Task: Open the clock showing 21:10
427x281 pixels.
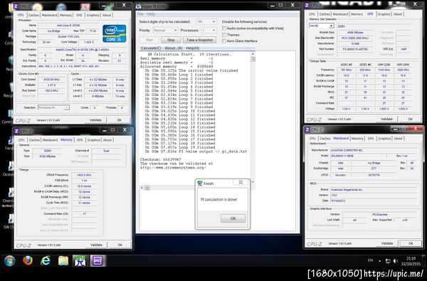Action: [x=411, y=261]
